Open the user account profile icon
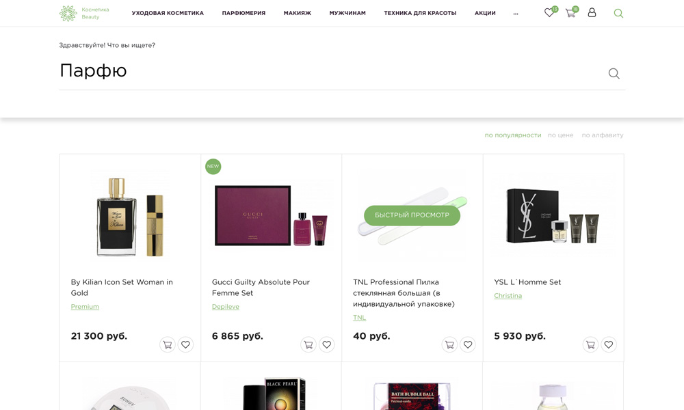 point(592,13)
